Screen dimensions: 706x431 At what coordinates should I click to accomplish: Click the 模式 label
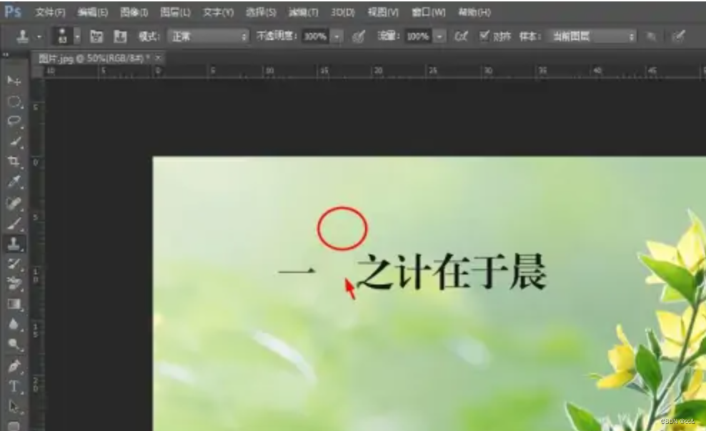pos(149,36)
